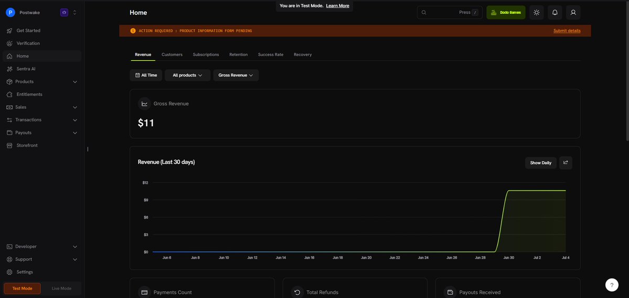Switch to the Retention tab
Viewport: 629px width, 298px height.
click(x=238, y=54)
